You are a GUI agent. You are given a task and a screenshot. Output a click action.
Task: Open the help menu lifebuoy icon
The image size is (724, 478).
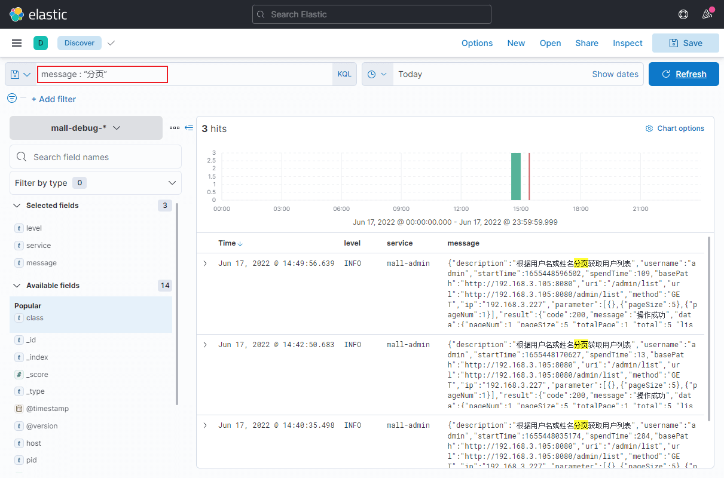(683, 14)
